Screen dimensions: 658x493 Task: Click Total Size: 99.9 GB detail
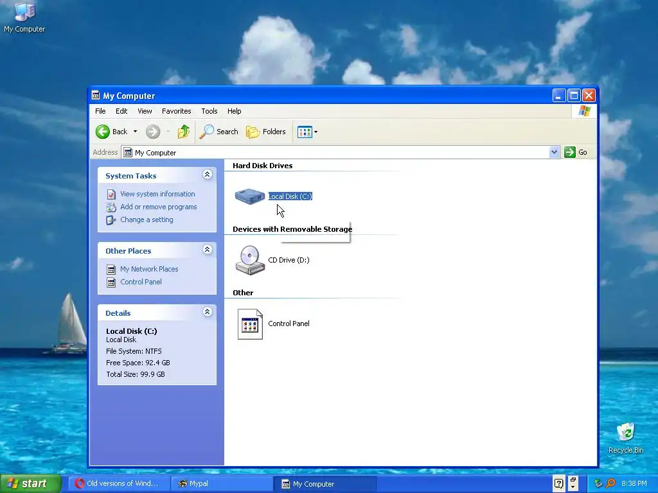136,374
